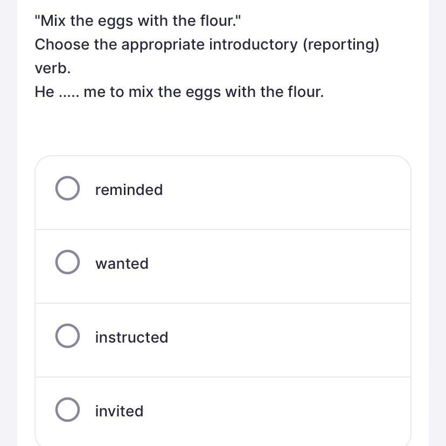Click the quoted sentence "Mix the eggs with the flour."

pyautogui.click(x=138, y=21)
